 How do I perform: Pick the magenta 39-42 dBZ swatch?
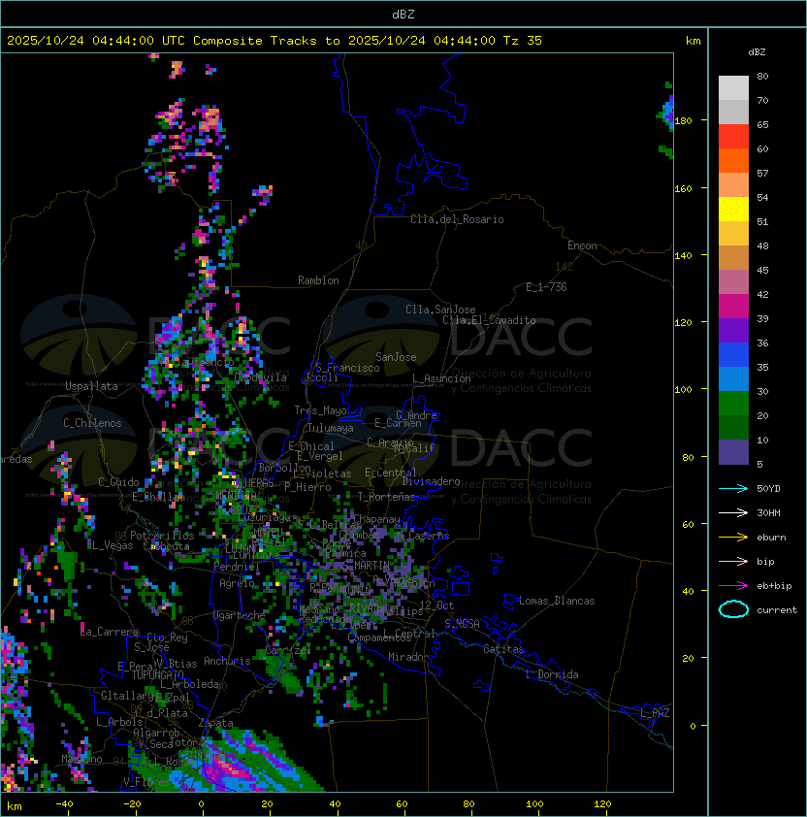click(733, 307)
